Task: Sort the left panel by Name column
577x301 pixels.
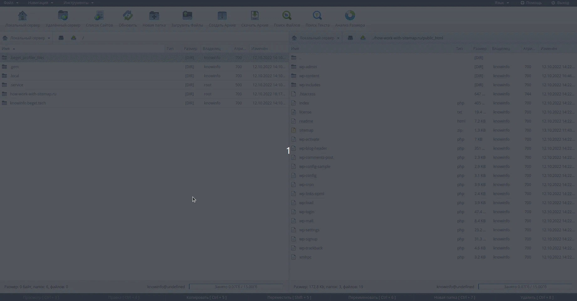Action: pos(6,49)
